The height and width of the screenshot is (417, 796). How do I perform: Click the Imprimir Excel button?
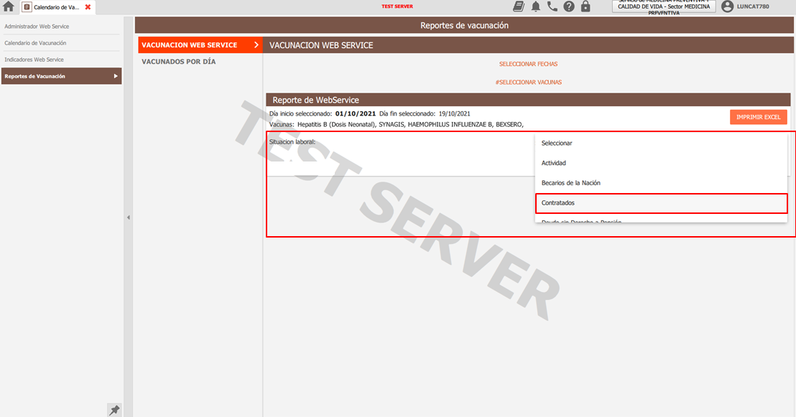758,117
